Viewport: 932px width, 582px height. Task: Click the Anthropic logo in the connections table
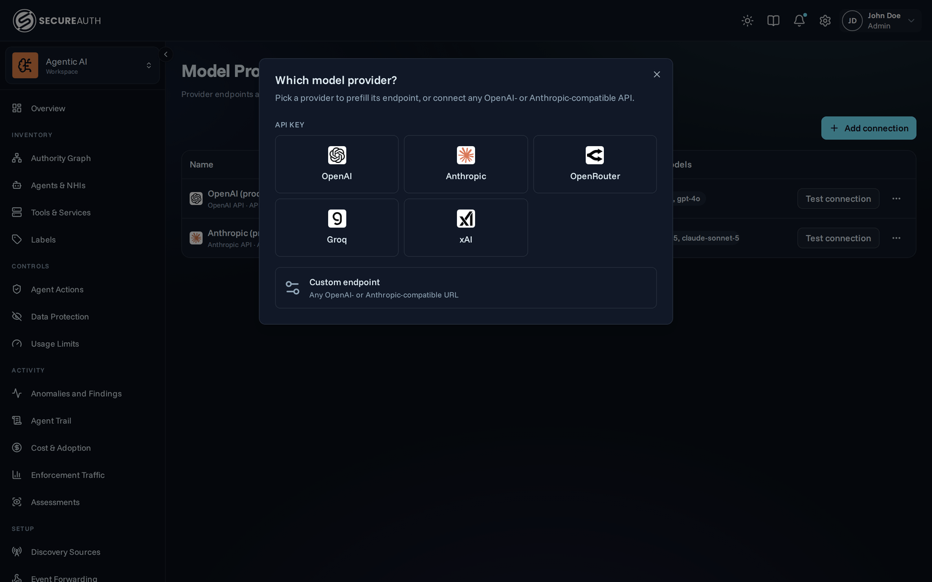coord(196,238)
